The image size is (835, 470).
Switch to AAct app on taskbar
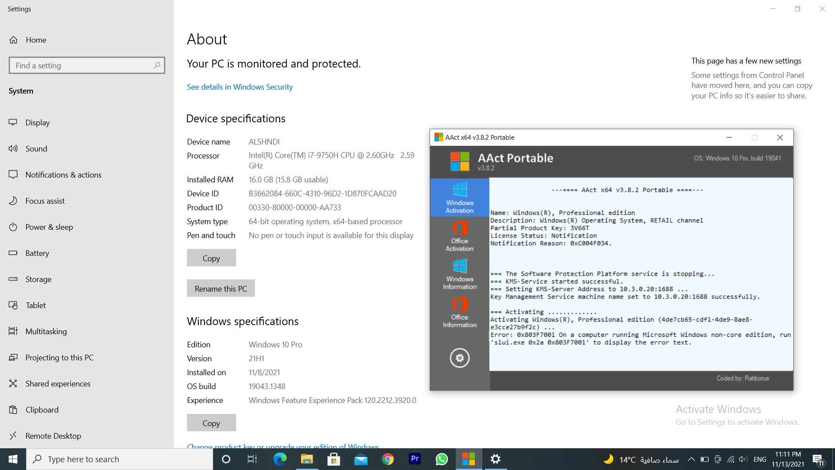(468, 459)
